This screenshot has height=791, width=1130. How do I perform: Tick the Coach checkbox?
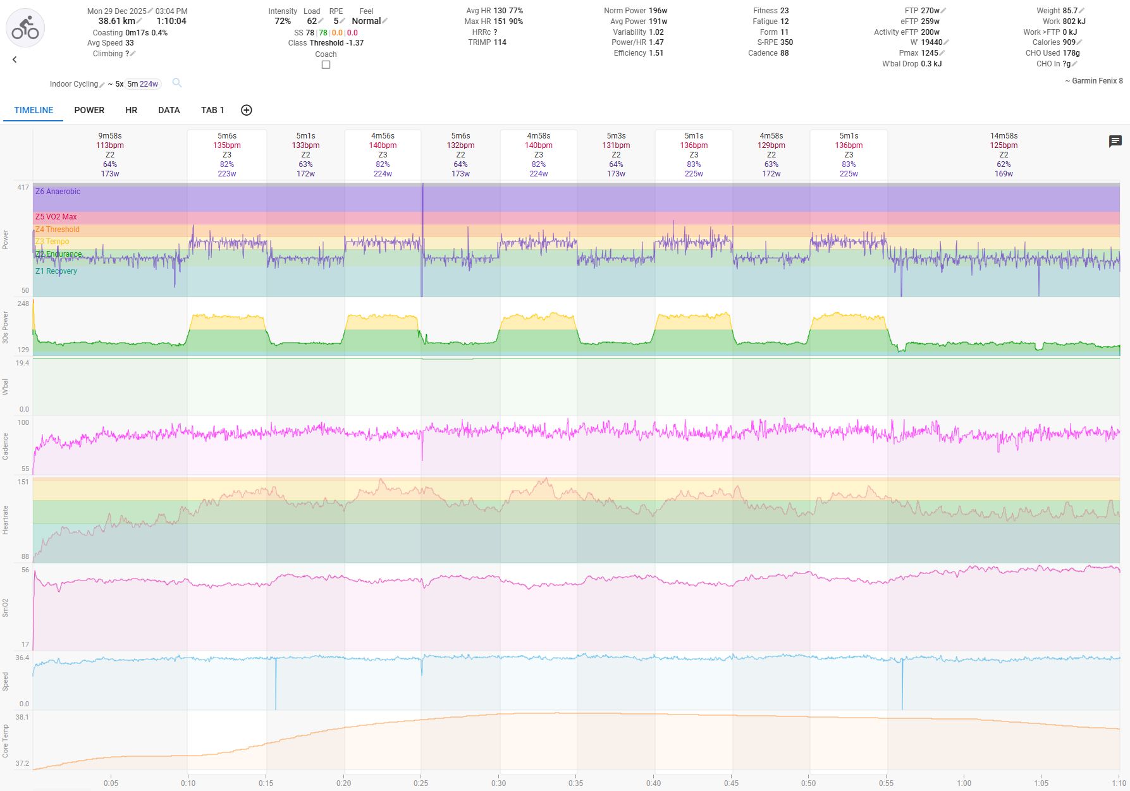pos(326,64)
